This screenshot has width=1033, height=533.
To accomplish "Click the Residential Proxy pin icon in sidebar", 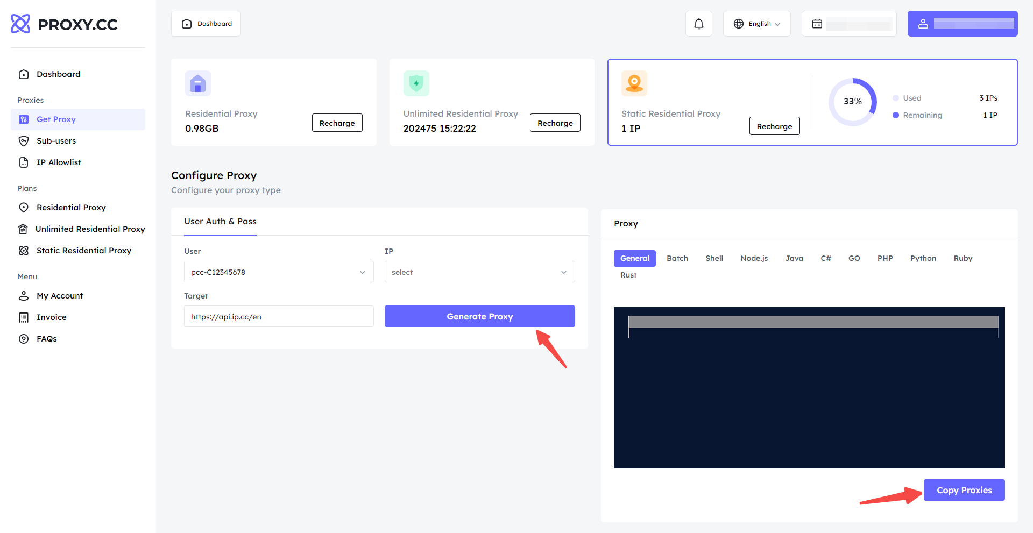I will (24, 208).
